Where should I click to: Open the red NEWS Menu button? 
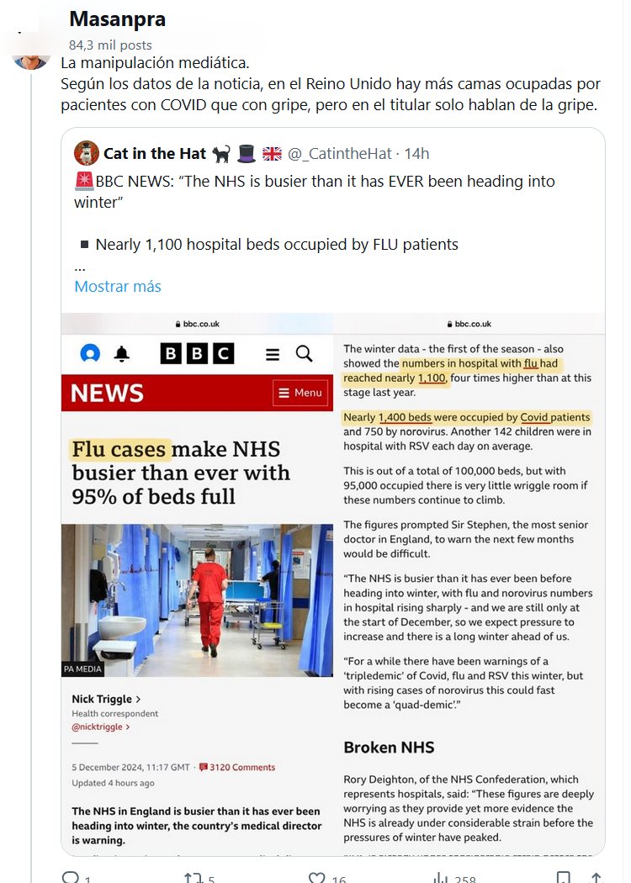300,393
